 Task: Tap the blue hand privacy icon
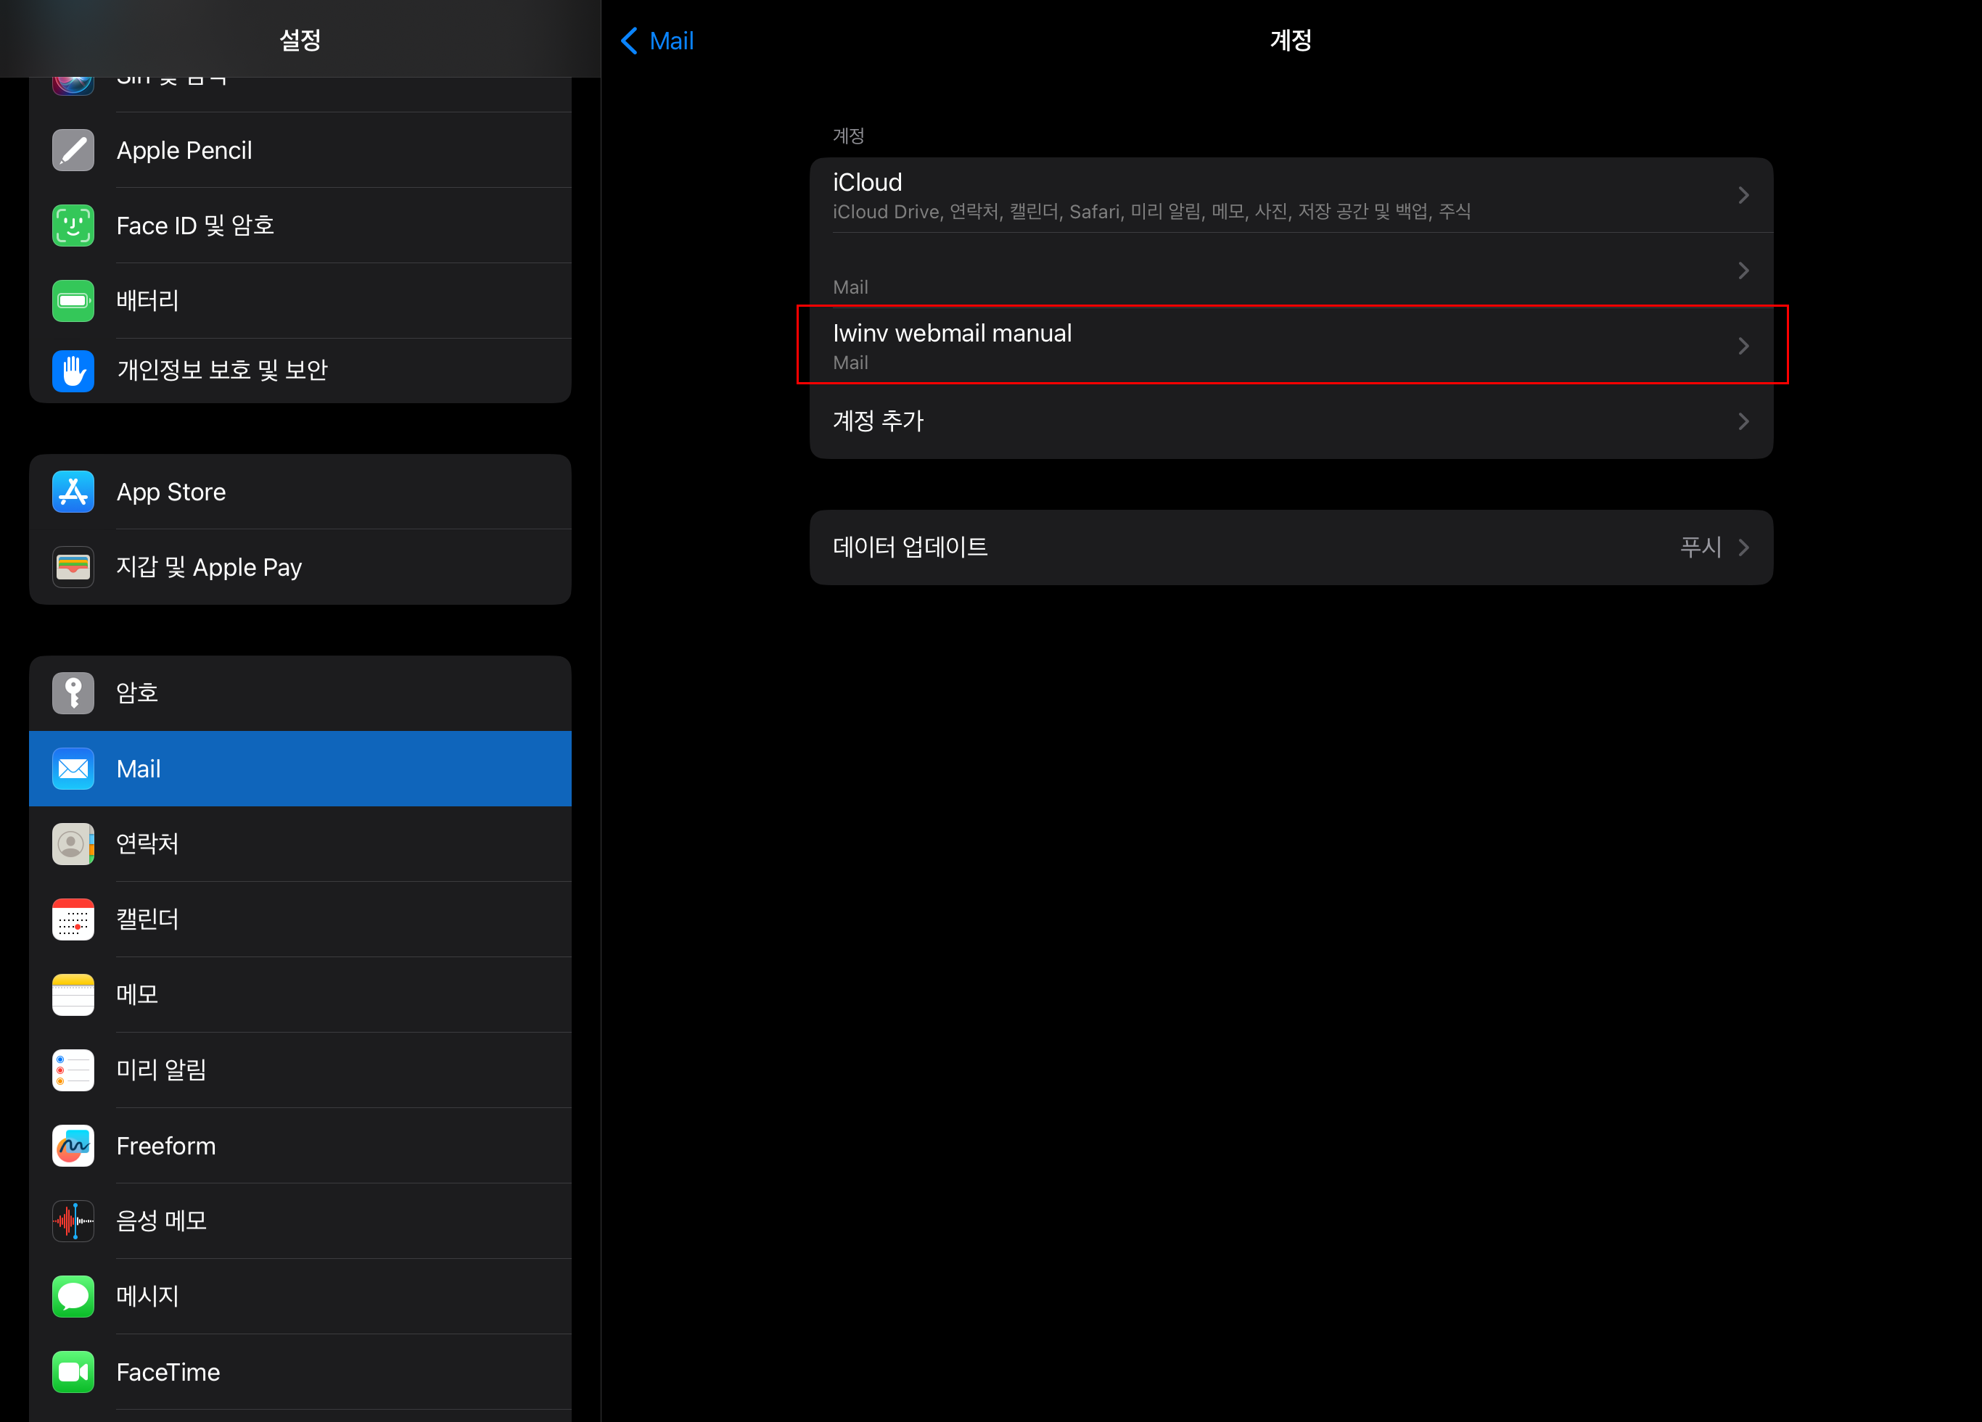73,371
